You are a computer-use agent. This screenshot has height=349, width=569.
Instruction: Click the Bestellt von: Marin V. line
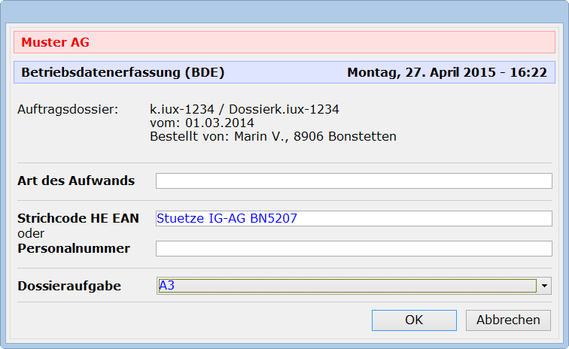[x=273, y=137]
